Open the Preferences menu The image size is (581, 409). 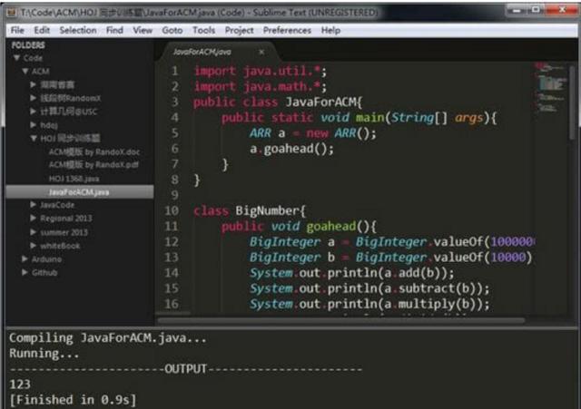click(287, 30)
